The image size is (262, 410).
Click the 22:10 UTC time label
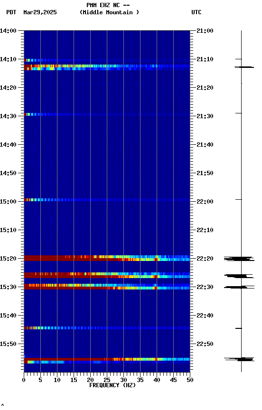(205, 230)
